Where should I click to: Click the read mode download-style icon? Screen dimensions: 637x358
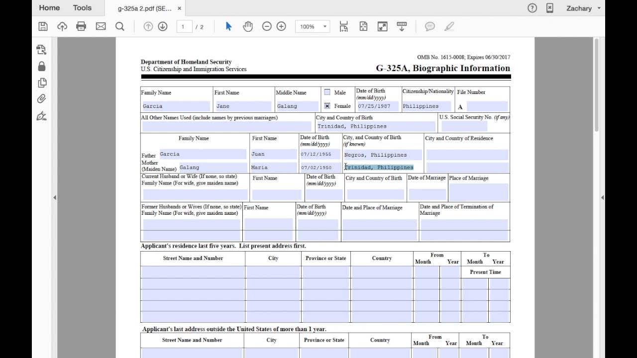coord(402,26)
